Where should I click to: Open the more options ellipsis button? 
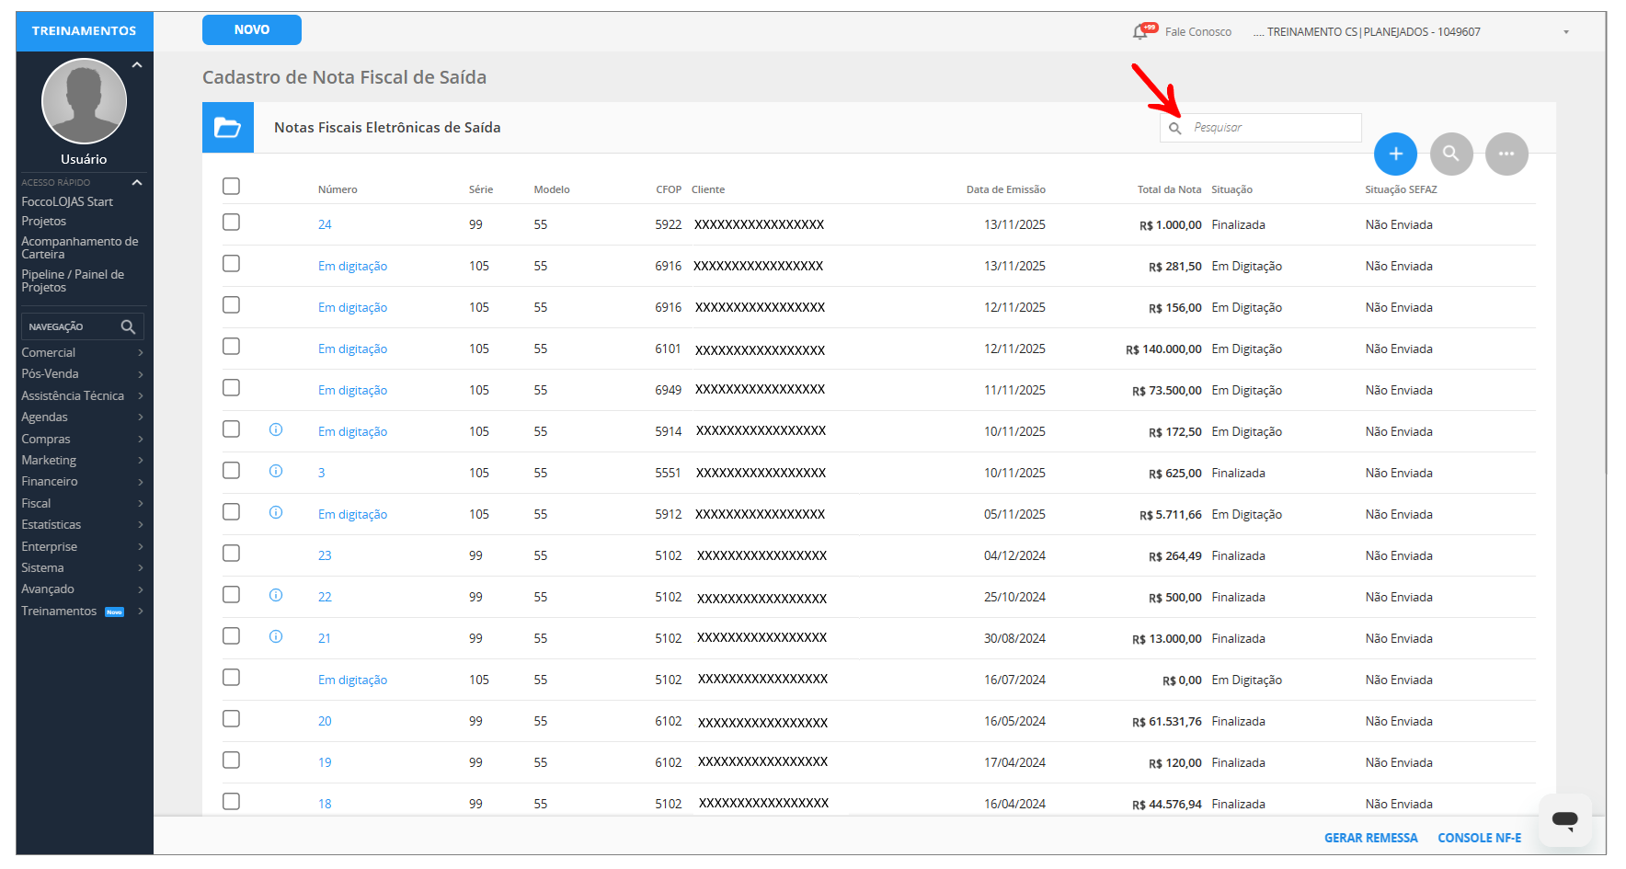tap(1506, 154)
